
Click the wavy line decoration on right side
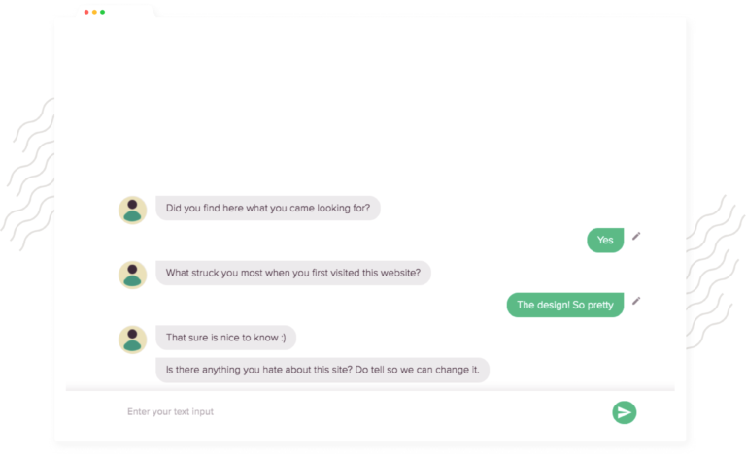pos(715,271)
